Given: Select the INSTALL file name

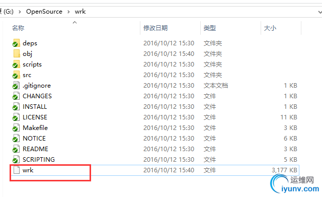Looking at the screenshot, I should tap(35, 107).
